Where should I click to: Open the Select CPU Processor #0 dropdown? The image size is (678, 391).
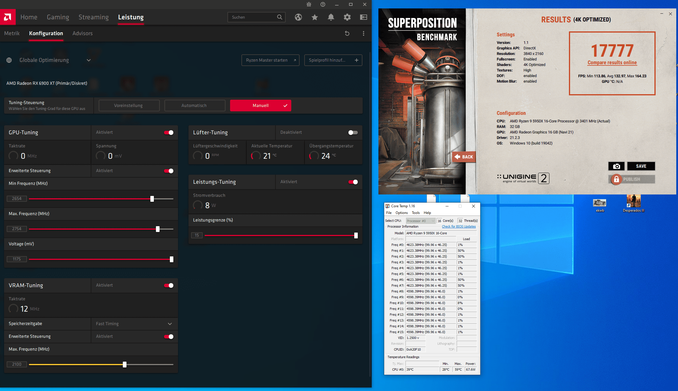[x=421, y=221]
